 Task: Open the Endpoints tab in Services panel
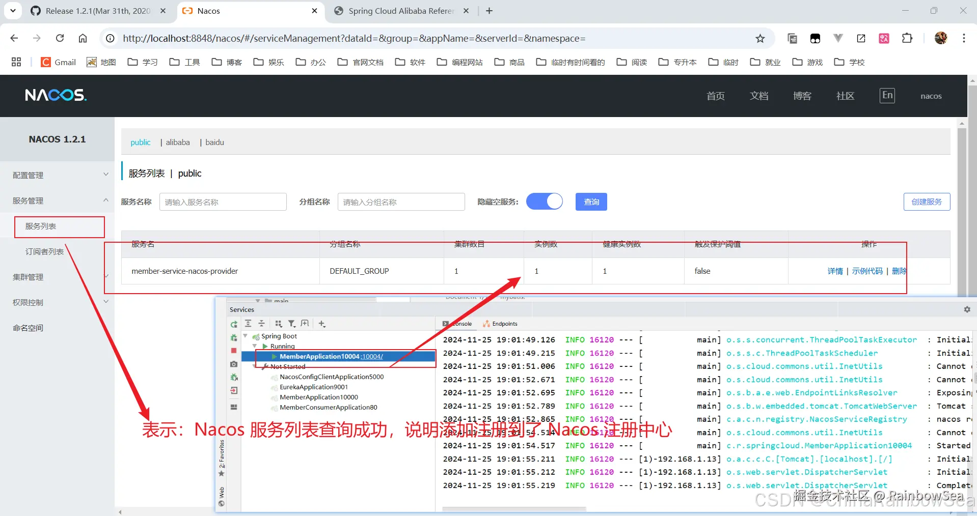500,324
